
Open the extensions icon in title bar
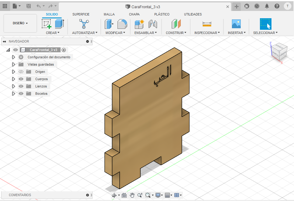tap(247, 6)
